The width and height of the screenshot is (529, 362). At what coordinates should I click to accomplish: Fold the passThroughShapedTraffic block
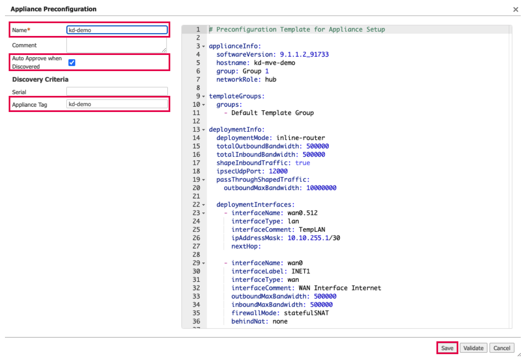pyautogui.click(x=204, y=180)
